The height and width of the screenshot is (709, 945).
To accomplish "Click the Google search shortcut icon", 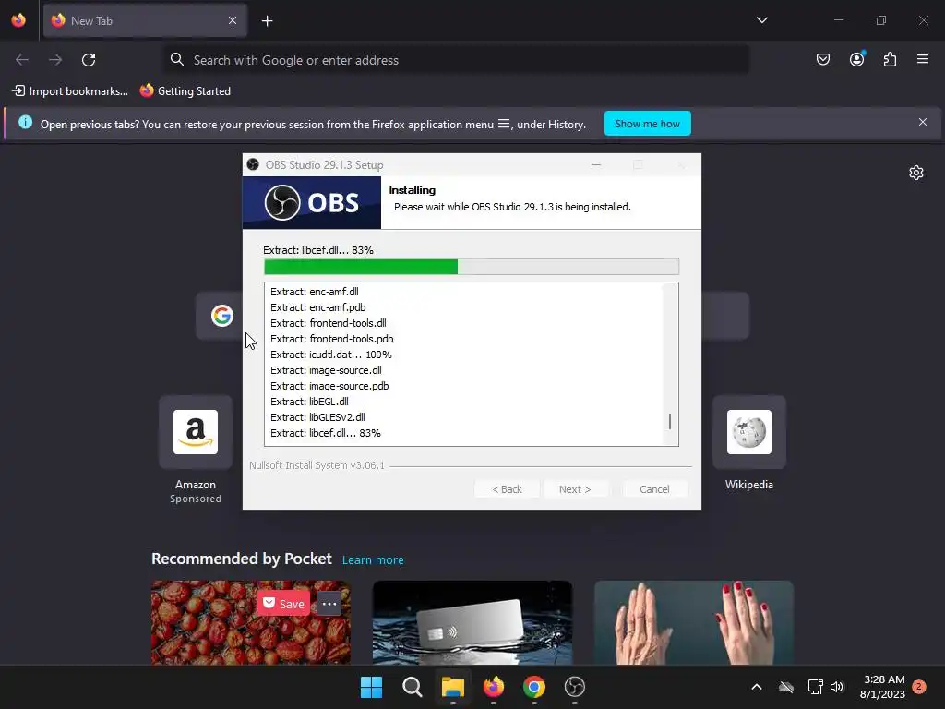I will coord(221,316).
